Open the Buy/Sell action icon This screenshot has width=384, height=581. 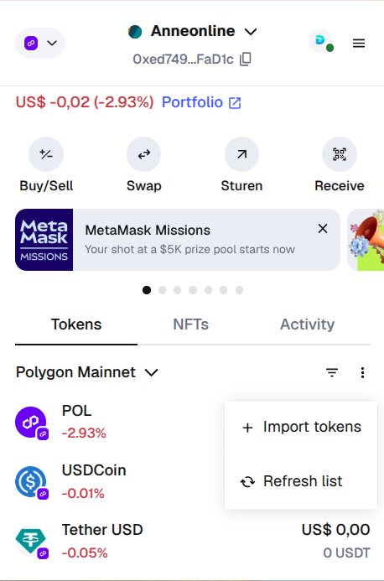[46, 154]
